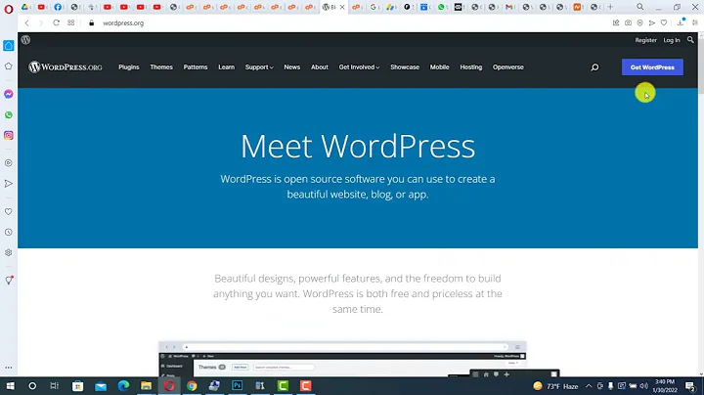Click the WordPress.org logo in the header
Viewport: 704px width, 395px height.
pyautogui.click(x=66, y=67)
